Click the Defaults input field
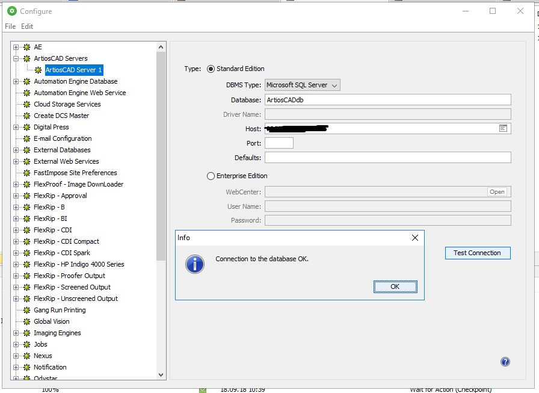539x393 pixels. click(x=388, y=158)
